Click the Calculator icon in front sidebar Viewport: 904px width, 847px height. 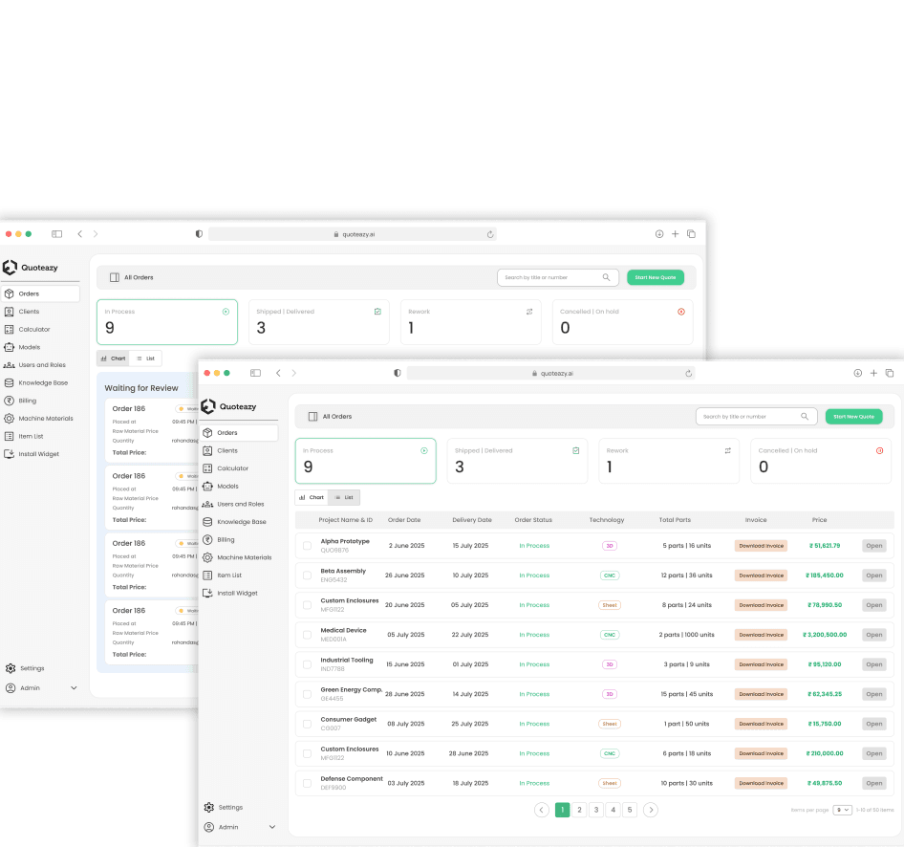[208, 468]
